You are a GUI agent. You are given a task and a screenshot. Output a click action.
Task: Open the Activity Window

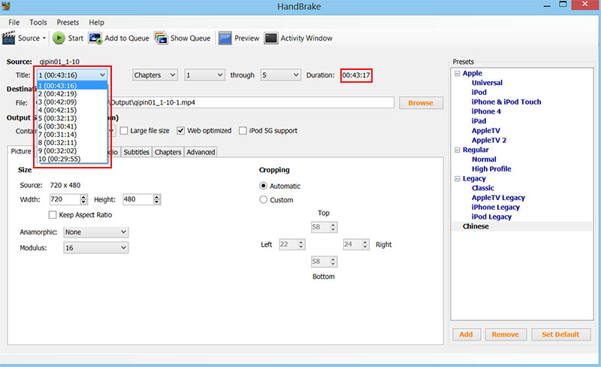click(x=271, y=38)
